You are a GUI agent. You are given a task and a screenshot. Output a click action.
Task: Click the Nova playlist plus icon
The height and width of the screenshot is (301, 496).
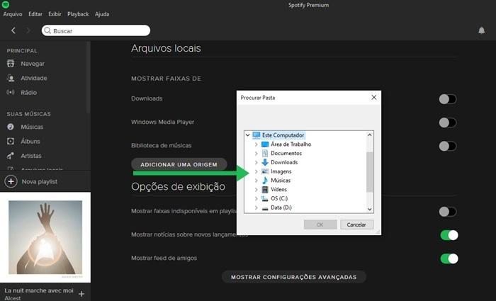click(x=11, y=181)
